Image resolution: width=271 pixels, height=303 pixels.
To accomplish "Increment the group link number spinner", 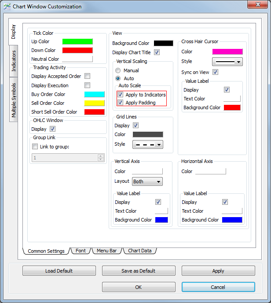I will [101, 155].
